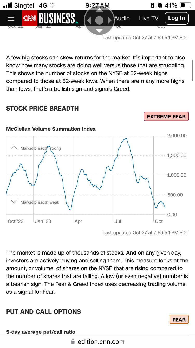Tap the up arrow on the floating control
The height and width of the screenshot is (348, 195).
99,10
